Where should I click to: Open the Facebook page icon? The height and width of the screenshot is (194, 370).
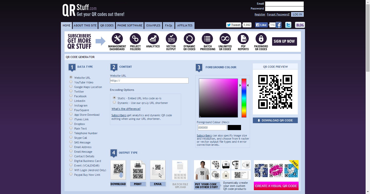(279, 25)
